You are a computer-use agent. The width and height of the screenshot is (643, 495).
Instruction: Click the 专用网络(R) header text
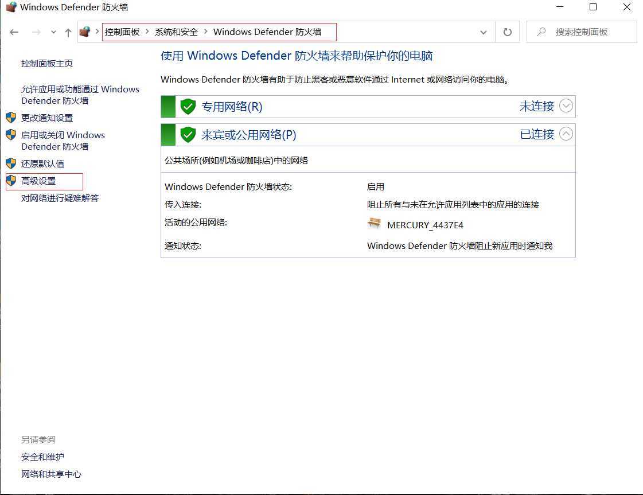point(232,107)
